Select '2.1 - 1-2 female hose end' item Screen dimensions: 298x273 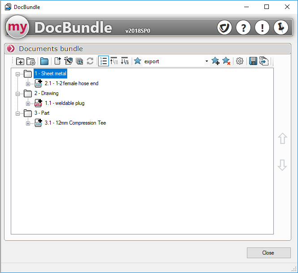71,83
